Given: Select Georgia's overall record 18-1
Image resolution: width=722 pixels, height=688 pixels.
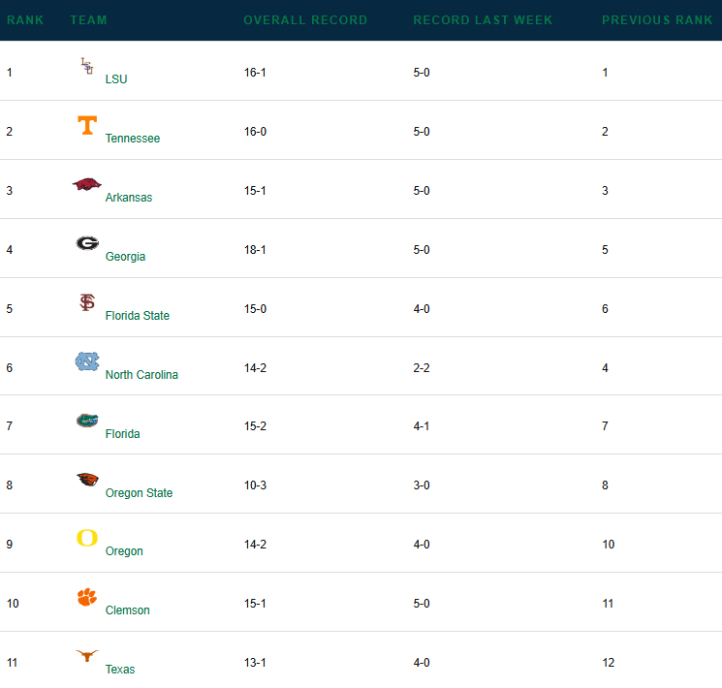Looking at the screenshot, I should click(x=255, y=250).
